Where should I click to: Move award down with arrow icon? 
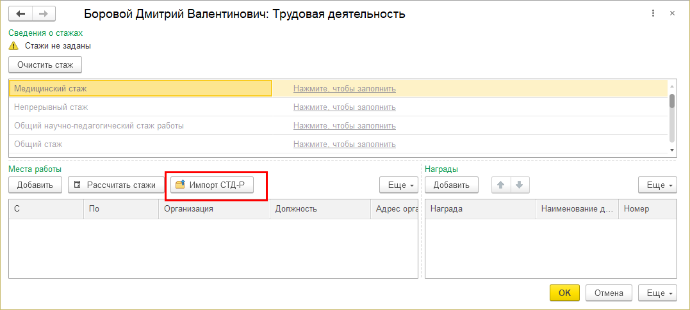point(519,185)
